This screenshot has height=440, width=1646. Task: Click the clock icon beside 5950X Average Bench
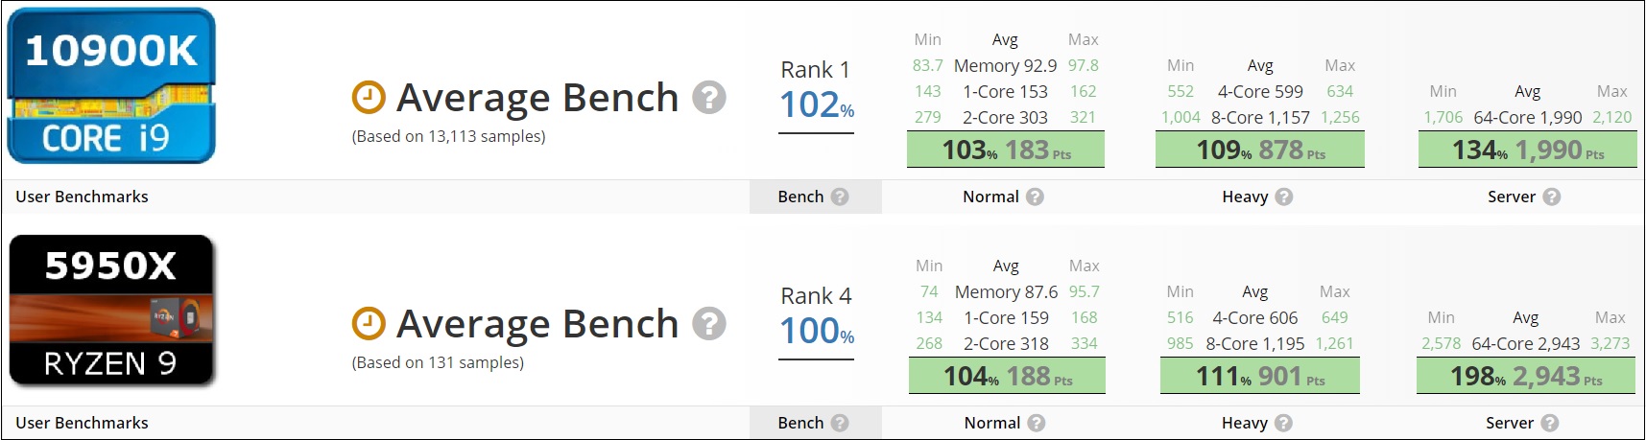click(369, 323)
